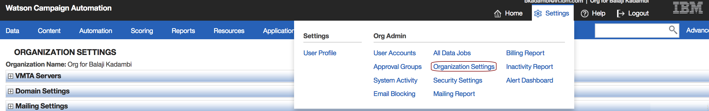Open the Reports menu
This screenshot has width=709, height=111.
[x=183, y=30]
